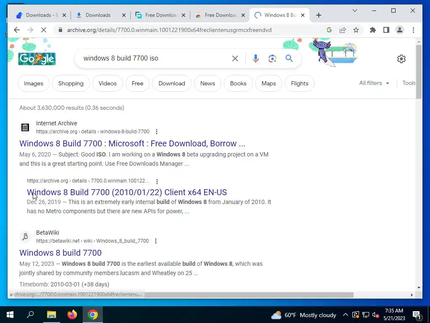Open Windows 8 Build 7700 Microsoft link
Viewport: 430px width, 323px height.
(132, 143)
